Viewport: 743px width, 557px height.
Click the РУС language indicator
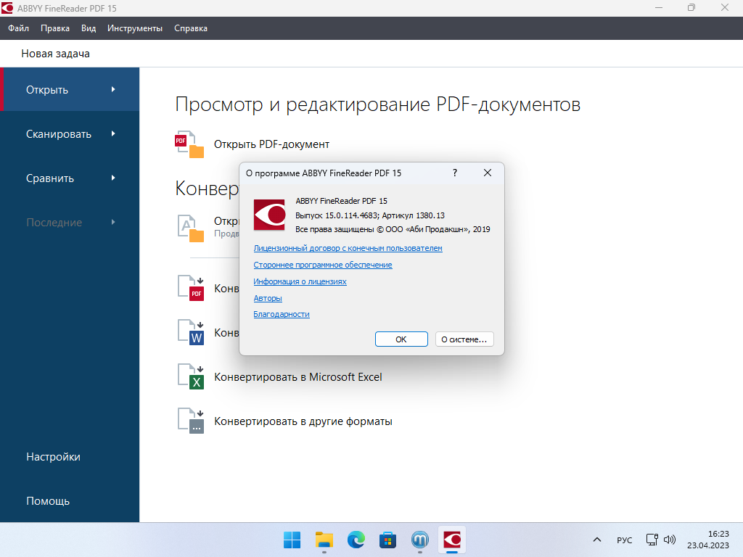click(625, 540)
